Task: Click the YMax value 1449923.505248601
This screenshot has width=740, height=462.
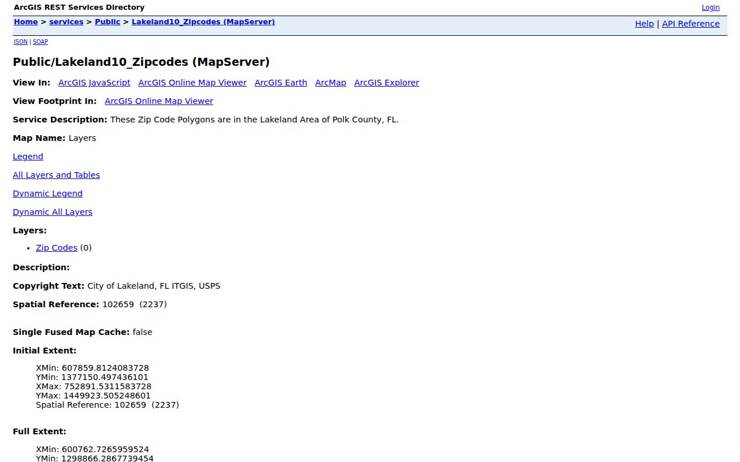Action: click(x=107, y=396)
